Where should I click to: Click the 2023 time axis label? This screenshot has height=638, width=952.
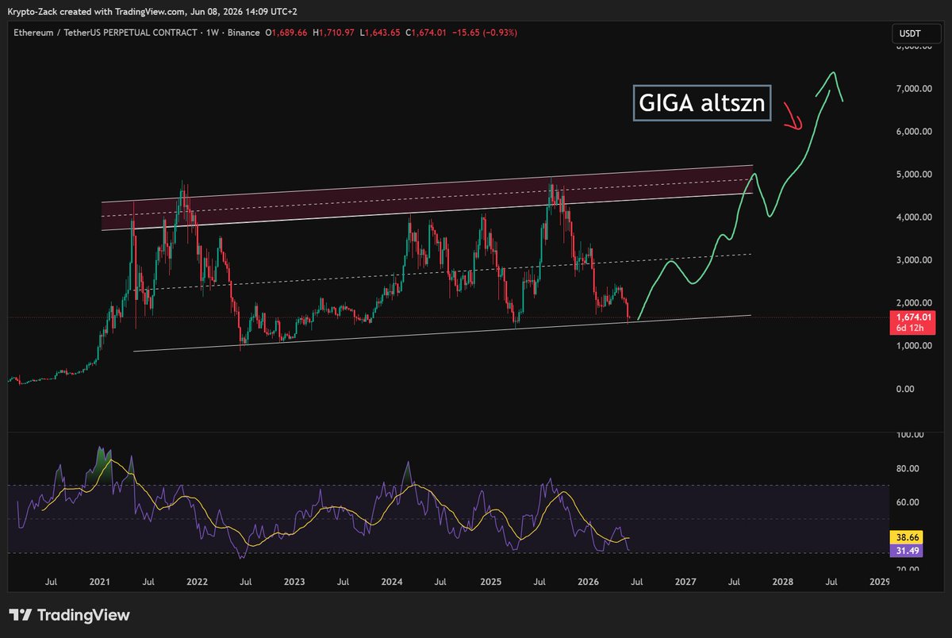294,582
